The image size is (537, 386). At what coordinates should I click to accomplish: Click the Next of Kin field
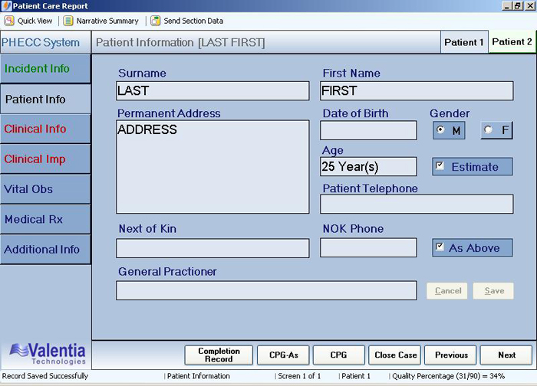point(212,248)
